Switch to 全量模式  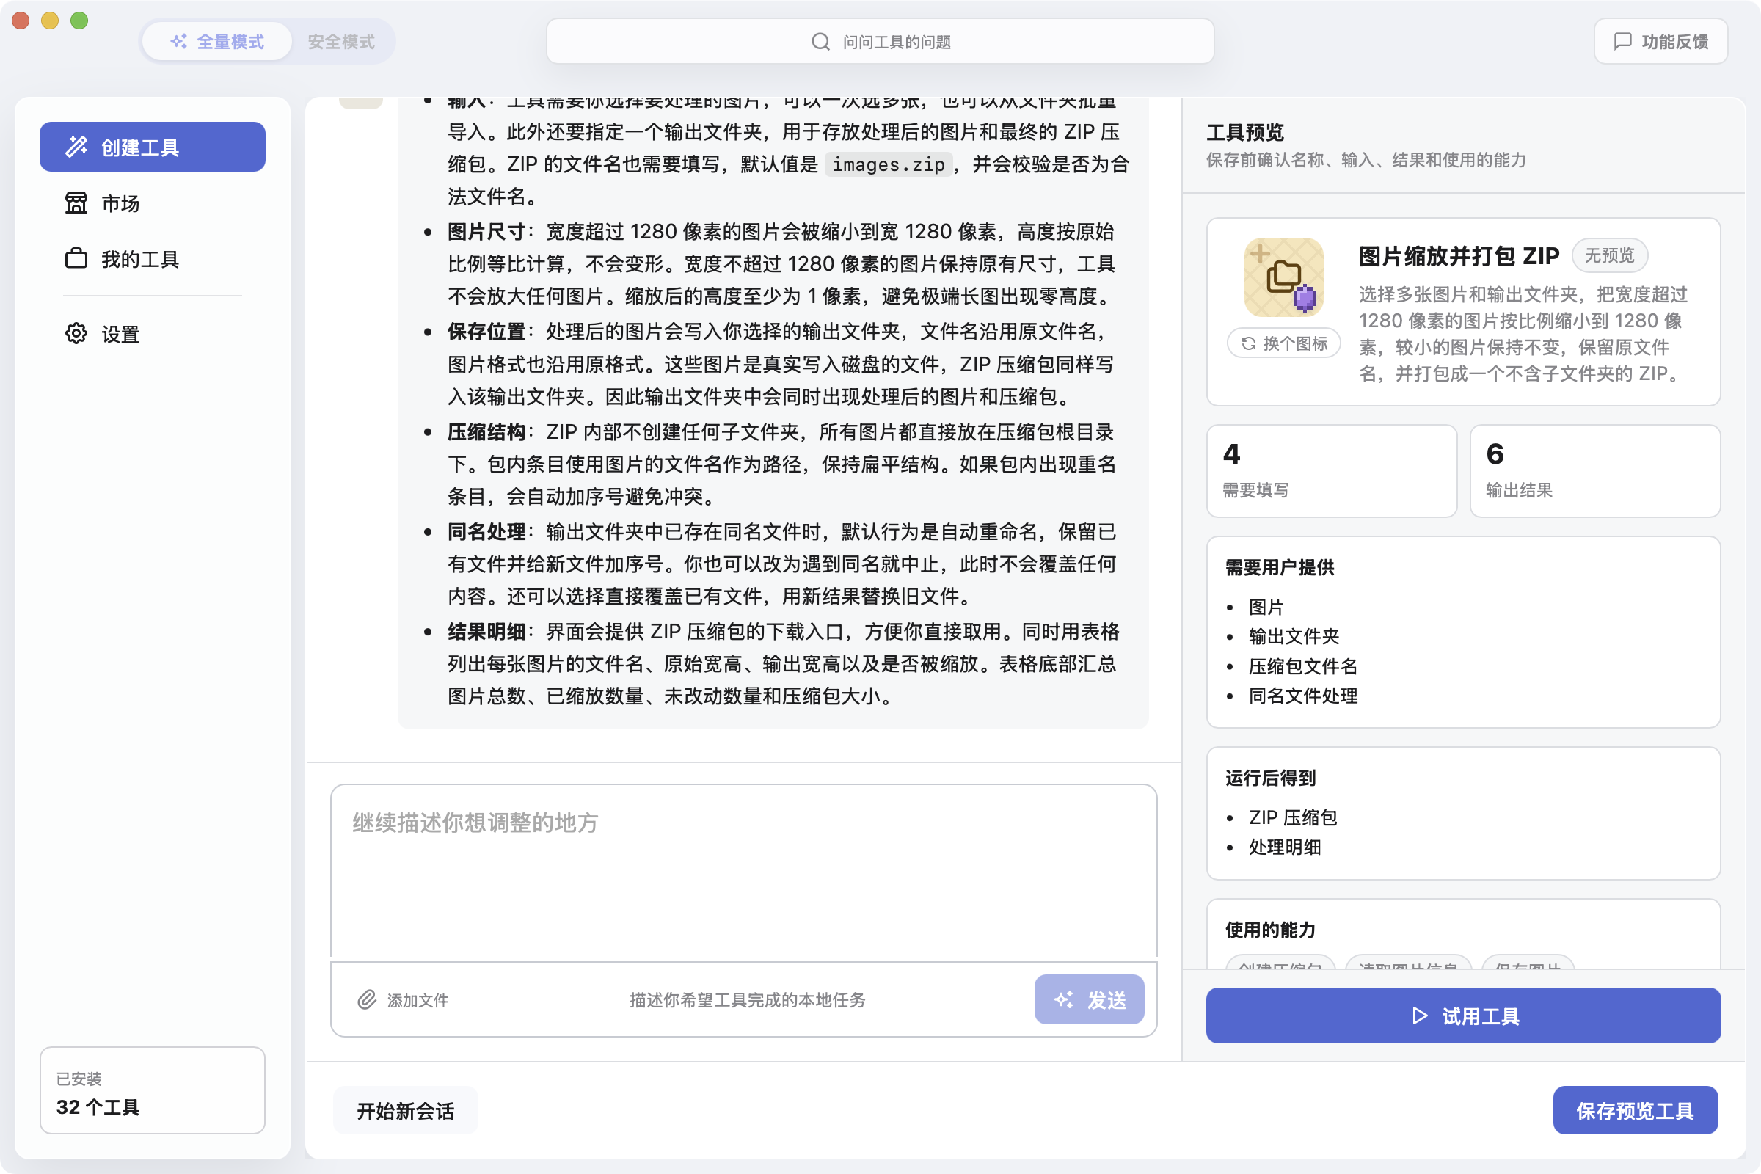pos(217,41)
